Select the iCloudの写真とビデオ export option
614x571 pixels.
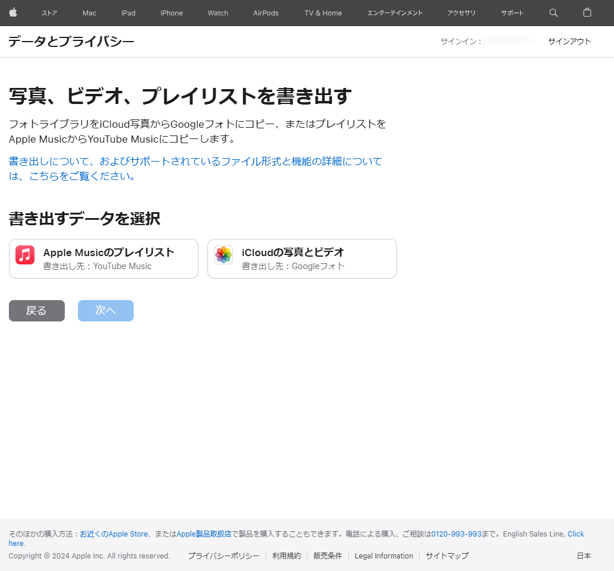(x=302, y=258)
